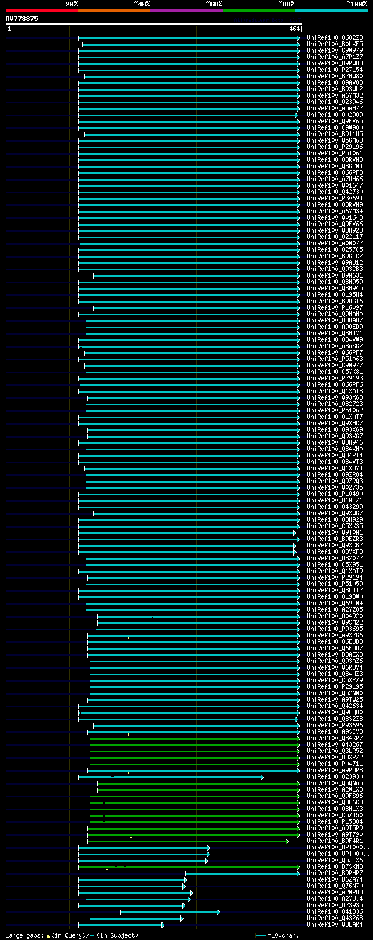Click the green ~80% identity legend segment

259,11
